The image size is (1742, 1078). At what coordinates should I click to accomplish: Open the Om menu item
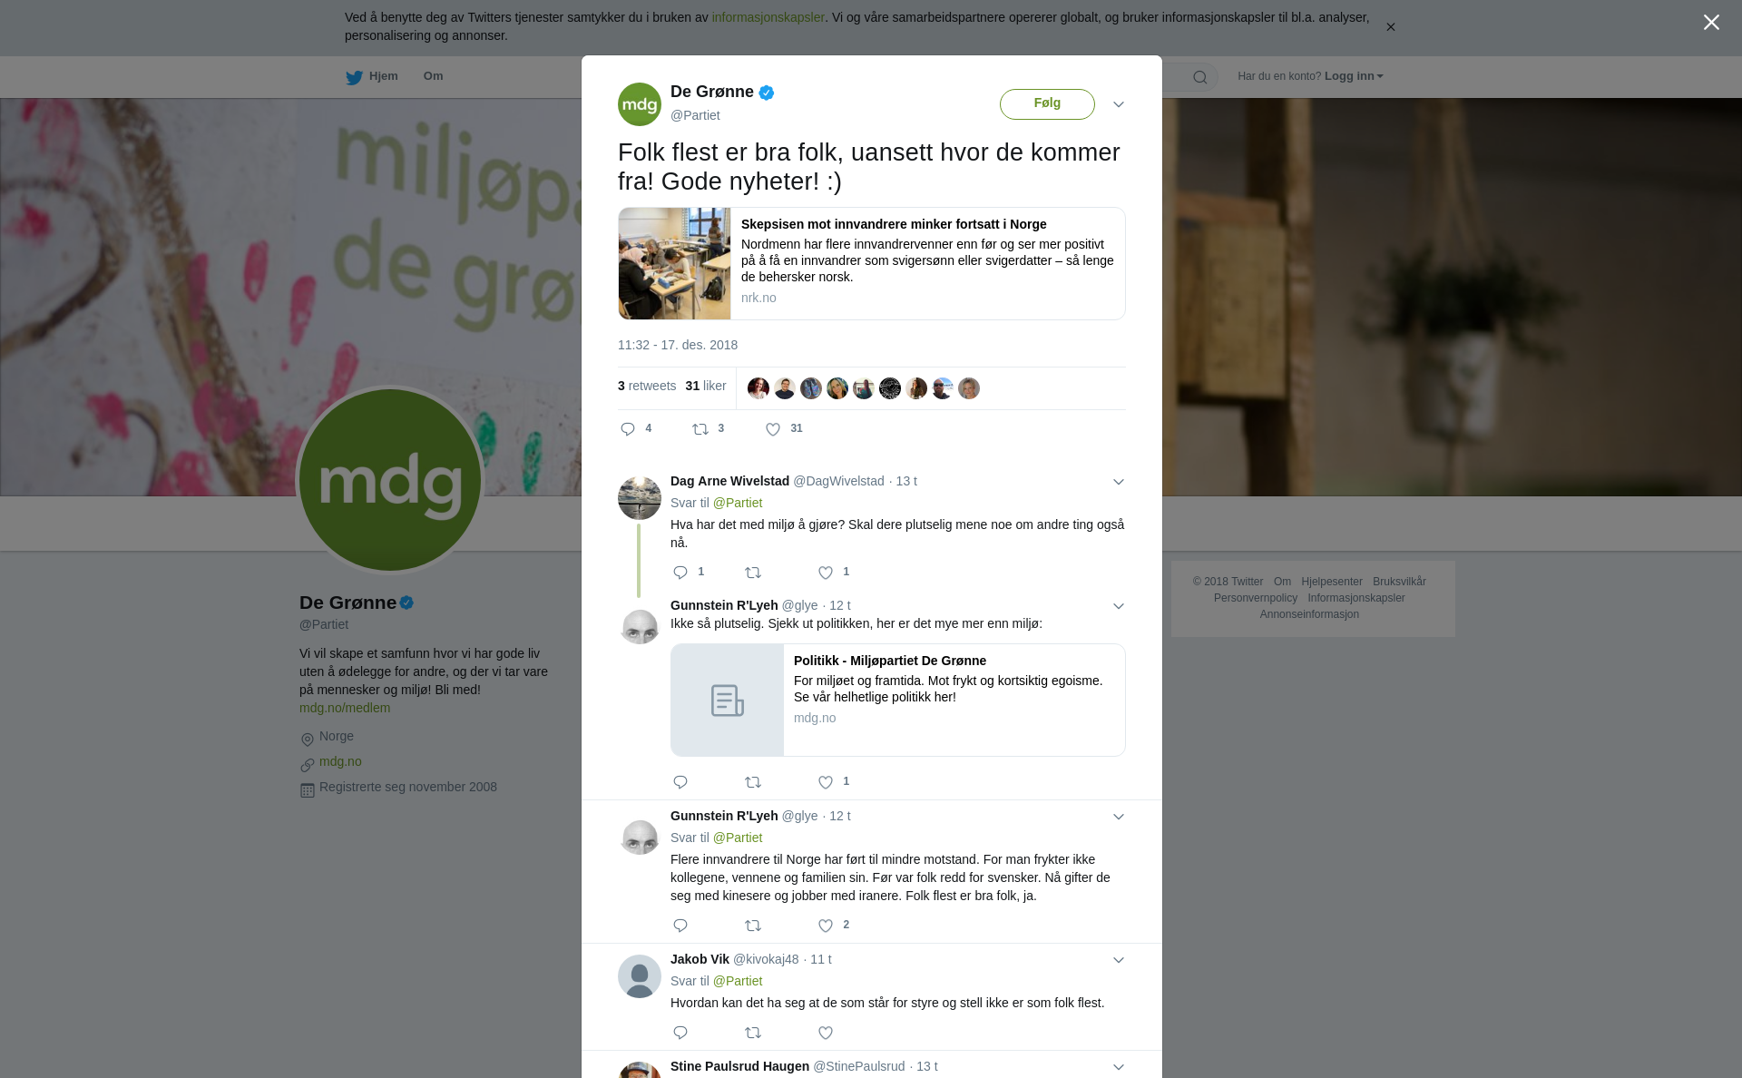[433, 76]
